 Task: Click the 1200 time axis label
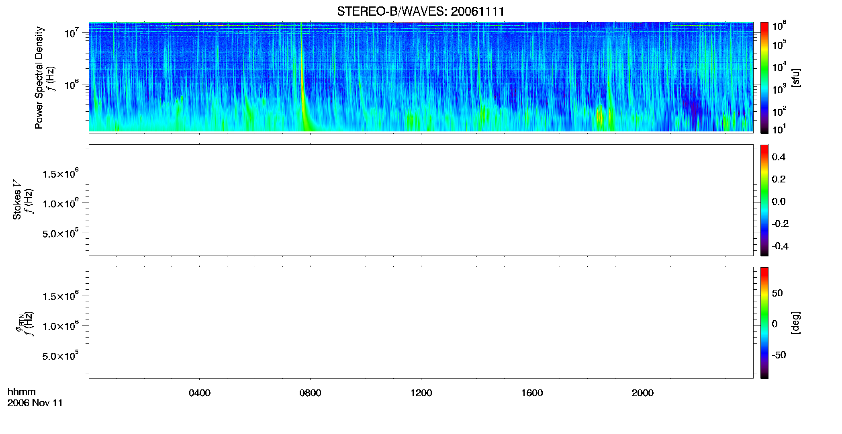coord(421,393)
